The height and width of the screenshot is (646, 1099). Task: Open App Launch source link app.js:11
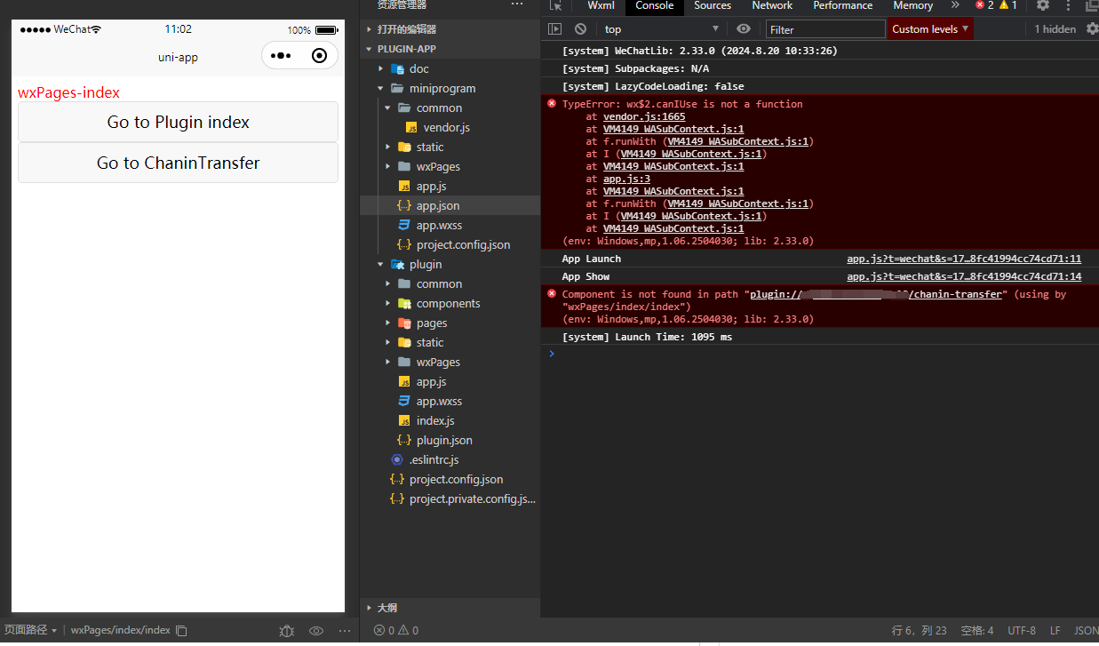(964, 259)
